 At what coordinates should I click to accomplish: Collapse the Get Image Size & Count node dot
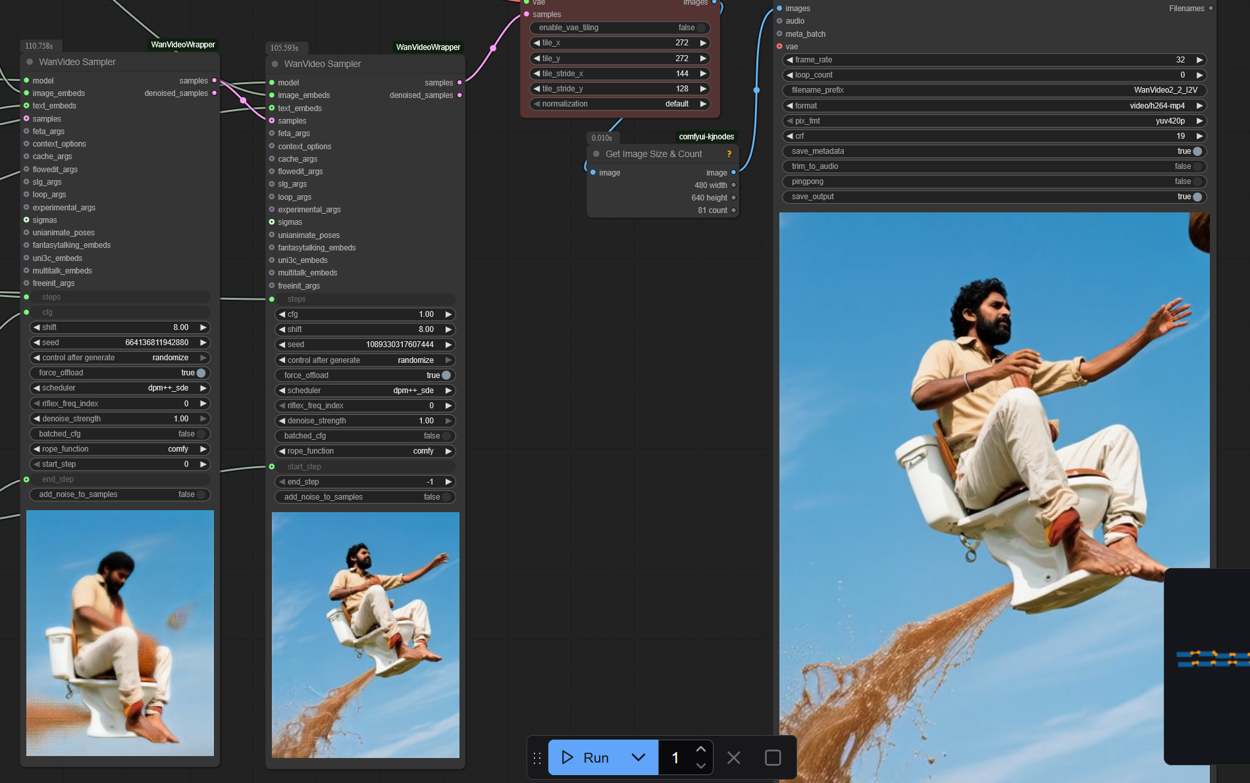click(596, 154)
